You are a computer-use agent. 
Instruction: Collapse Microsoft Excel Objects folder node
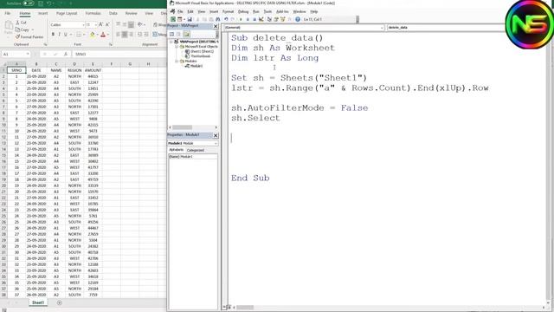(x=177, y=47)
